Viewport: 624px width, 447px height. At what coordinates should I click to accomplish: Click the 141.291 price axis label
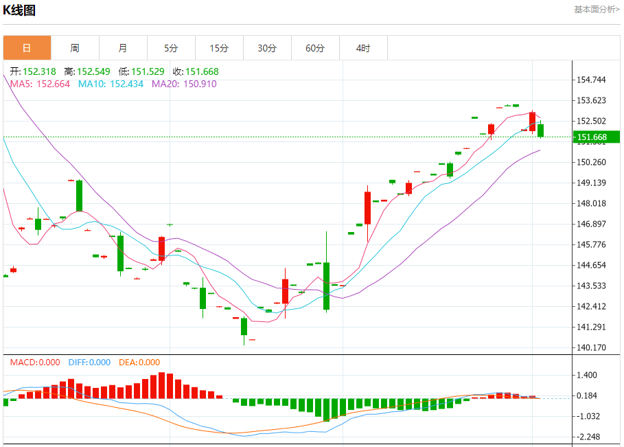[591, 328]
